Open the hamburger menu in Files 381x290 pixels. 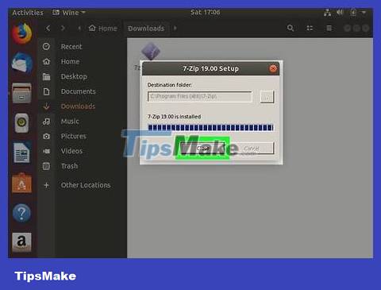click(329, 28)
